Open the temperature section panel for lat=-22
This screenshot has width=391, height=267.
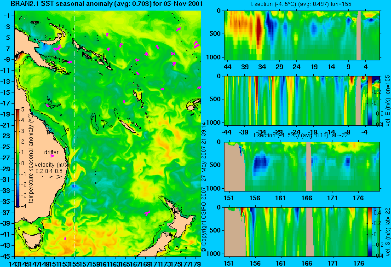click(302, 167)
